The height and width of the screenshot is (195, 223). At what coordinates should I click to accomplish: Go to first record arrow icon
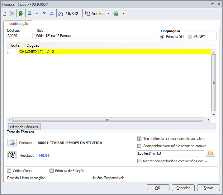point(30,13)
